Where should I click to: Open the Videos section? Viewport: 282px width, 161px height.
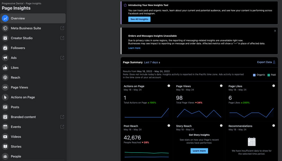[x=33, y=137]
